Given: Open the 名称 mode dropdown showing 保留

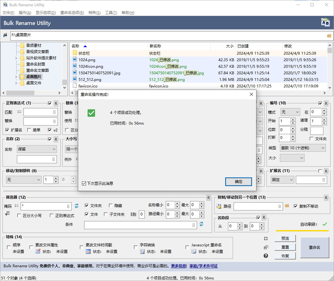Looking at the screenshot, I should click(37, 149).
